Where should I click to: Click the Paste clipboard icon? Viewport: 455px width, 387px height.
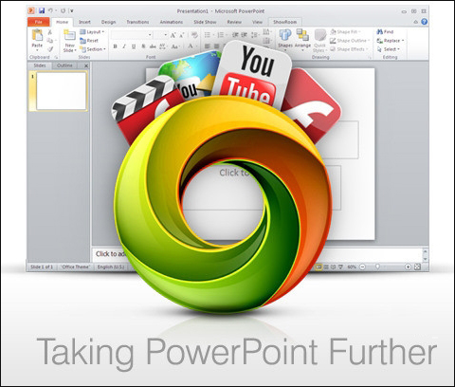[x=37, y=35]
